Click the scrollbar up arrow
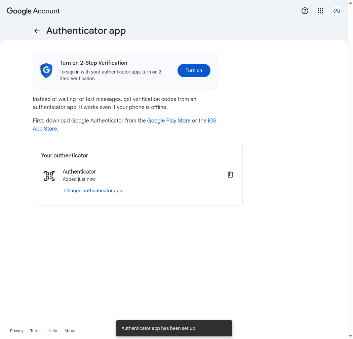The width and height of the screenshot is (353, 339). (351, 3)
